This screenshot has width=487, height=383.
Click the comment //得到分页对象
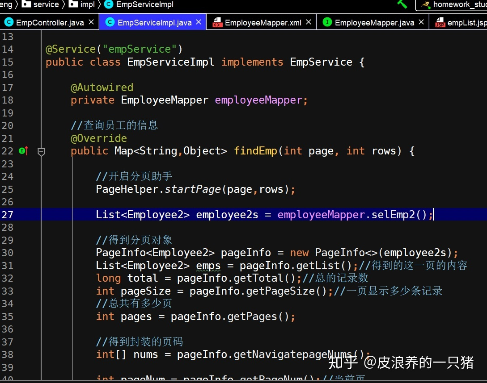[x=134, y=240]
